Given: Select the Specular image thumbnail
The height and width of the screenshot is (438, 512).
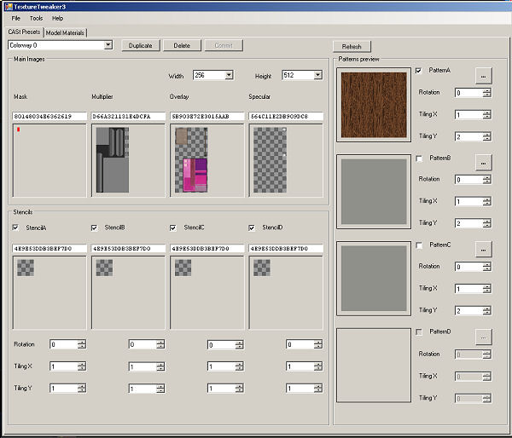Looking at the screenshot, I should (271, 160).
